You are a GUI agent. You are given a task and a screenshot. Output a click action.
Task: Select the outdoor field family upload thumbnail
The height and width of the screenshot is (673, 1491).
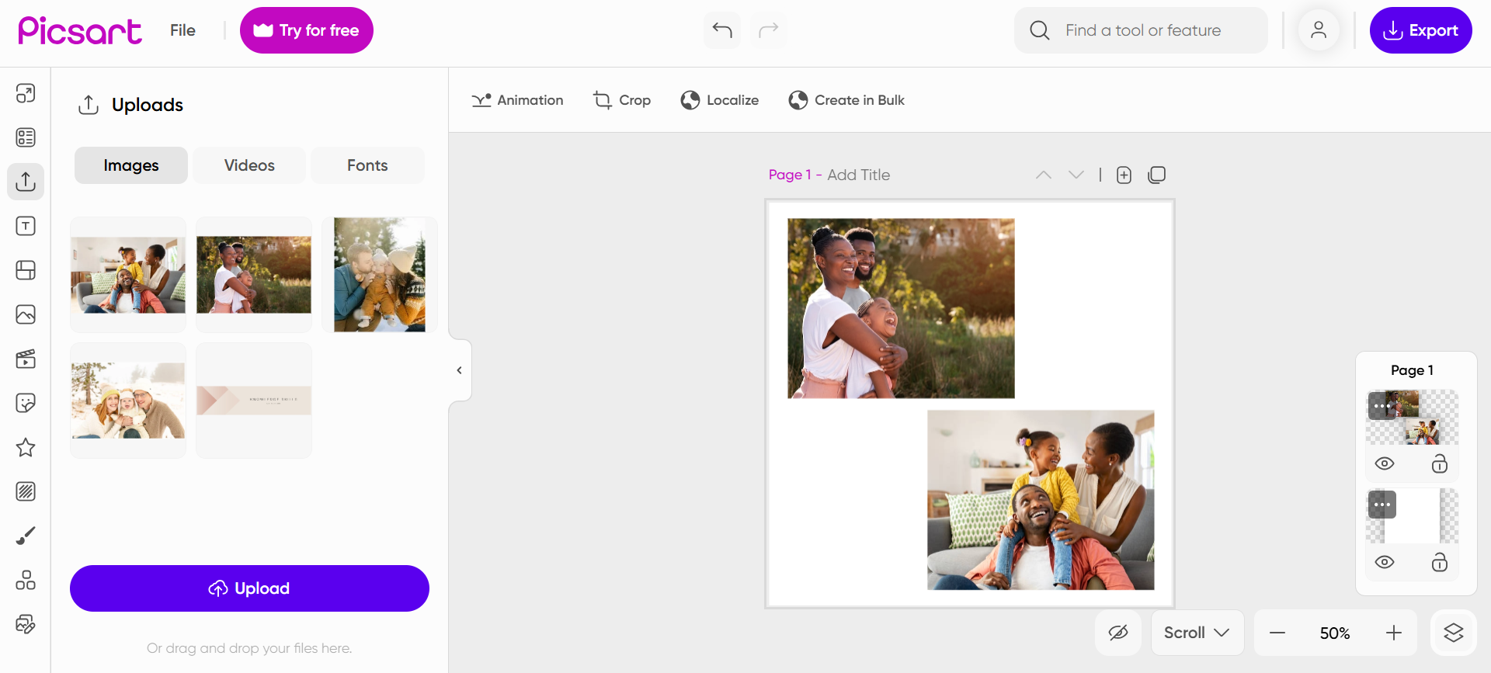click(x=254, y=275)
